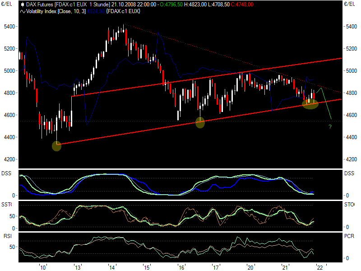Click the 50 level label in SST panel
361x271 pixels.
click(x=12, y=216)
